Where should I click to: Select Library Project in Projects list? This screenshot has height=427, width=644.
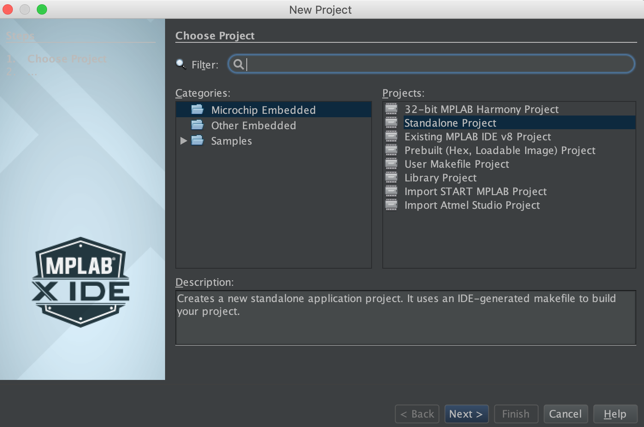click(x=440, y=178)
